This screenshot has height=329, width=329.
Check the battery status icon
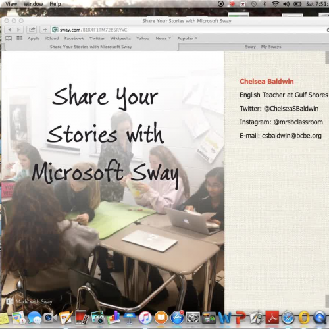[297, 4]
